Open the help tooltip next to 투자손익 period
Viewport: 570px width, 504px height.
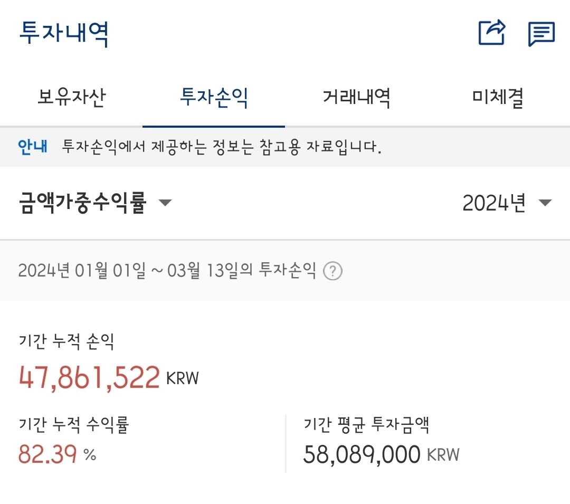(333, 270)
